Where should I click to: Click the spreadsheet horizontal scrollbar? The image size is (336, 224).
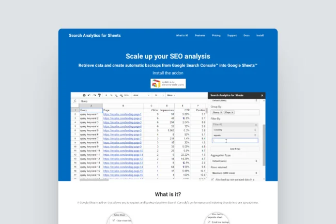[94, 180]
